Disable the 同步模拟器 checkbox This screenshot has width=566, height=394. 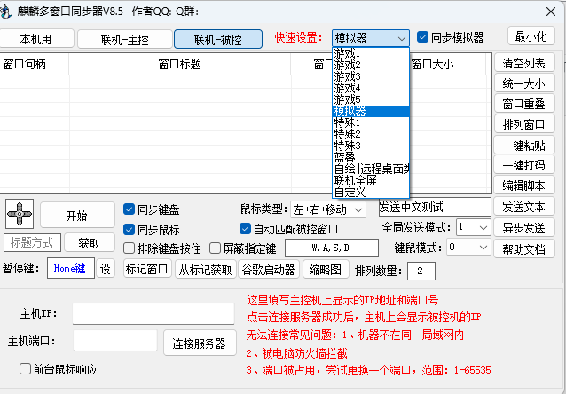point(422,38)
